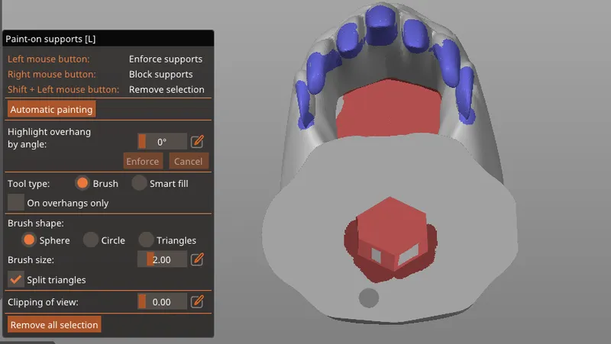This screenshot has width=611, height=344.
Task: Click the 'Right mouse button:' label
Action: 52,74
